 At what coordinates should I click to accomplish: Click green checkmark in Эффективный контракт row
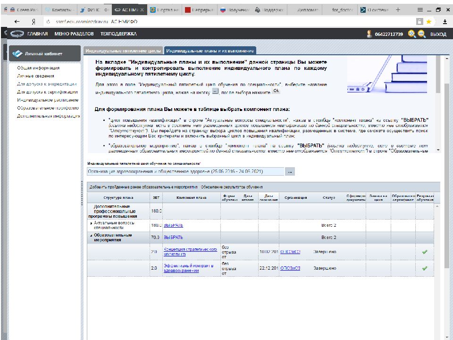(424, 268)
